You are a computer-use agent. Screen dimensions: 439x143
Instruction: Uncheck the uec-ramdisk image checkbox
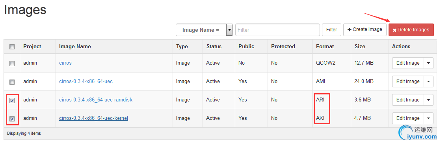[12, 101]
